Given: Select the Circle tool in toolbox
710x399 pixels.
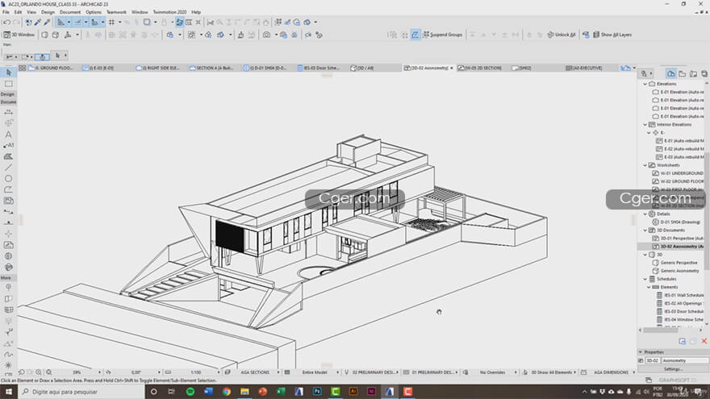Looking at the screenshot, I should click(x=9, y=178).
